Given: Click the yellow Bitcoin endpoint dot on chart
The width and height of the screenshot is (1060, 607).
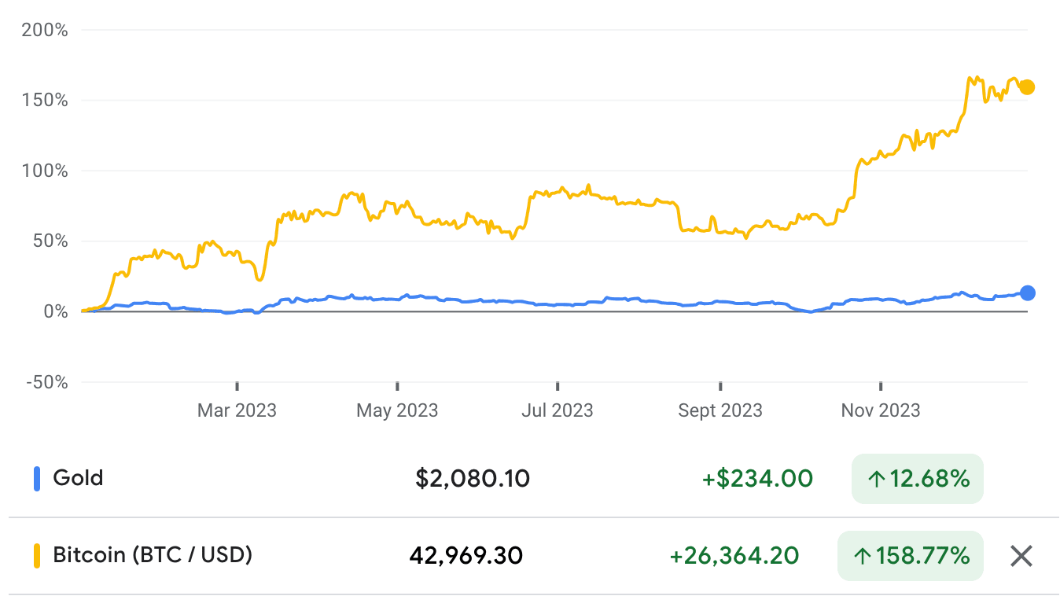Looking at the screenshot, I should click(x=1027, y=87).
